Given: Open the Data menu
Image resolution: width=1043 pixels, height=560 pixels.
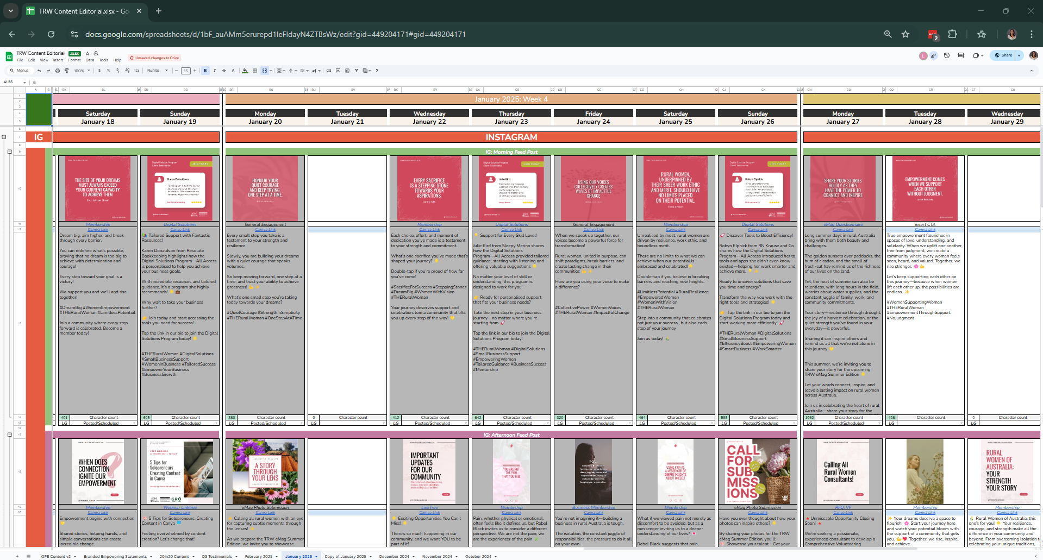Looking at the screenshot, I should 90,60.
